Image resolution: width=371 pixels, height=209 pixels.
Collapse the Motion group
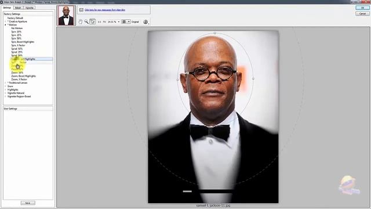(x=5, y=25)
